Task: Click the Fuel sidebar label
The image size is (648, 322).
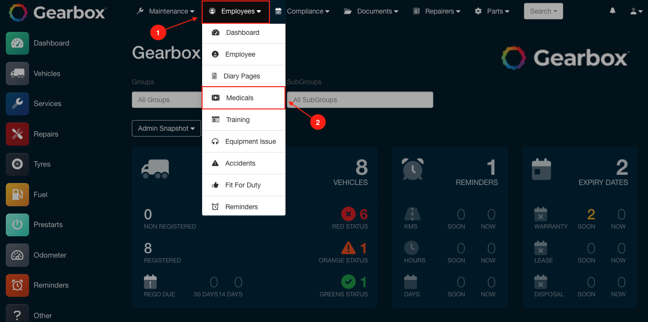Action: click(41, 195)
